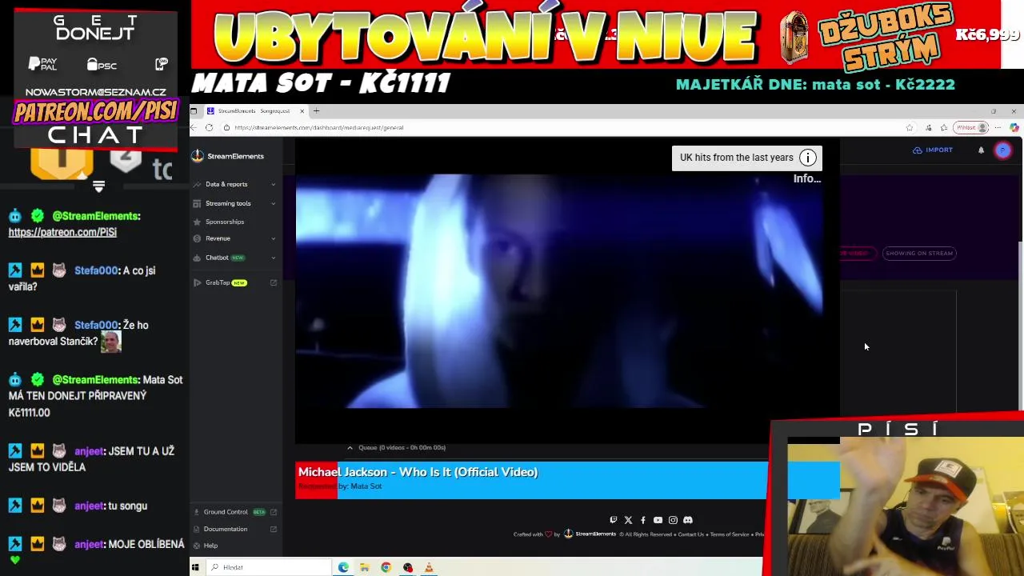Click the Windows Start button
This screenshot has width=1024, height=576.
point(195,567)
